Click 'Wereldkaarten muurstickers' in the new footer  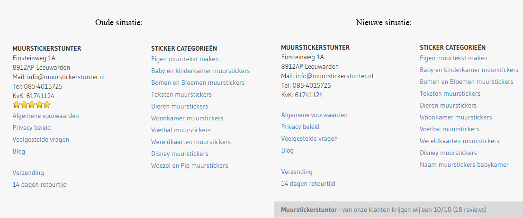click(459, 141)
